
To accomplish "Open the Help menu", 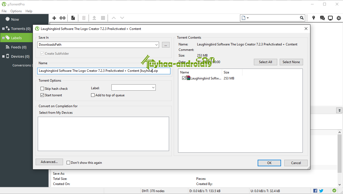I will (x=29, y=11).
